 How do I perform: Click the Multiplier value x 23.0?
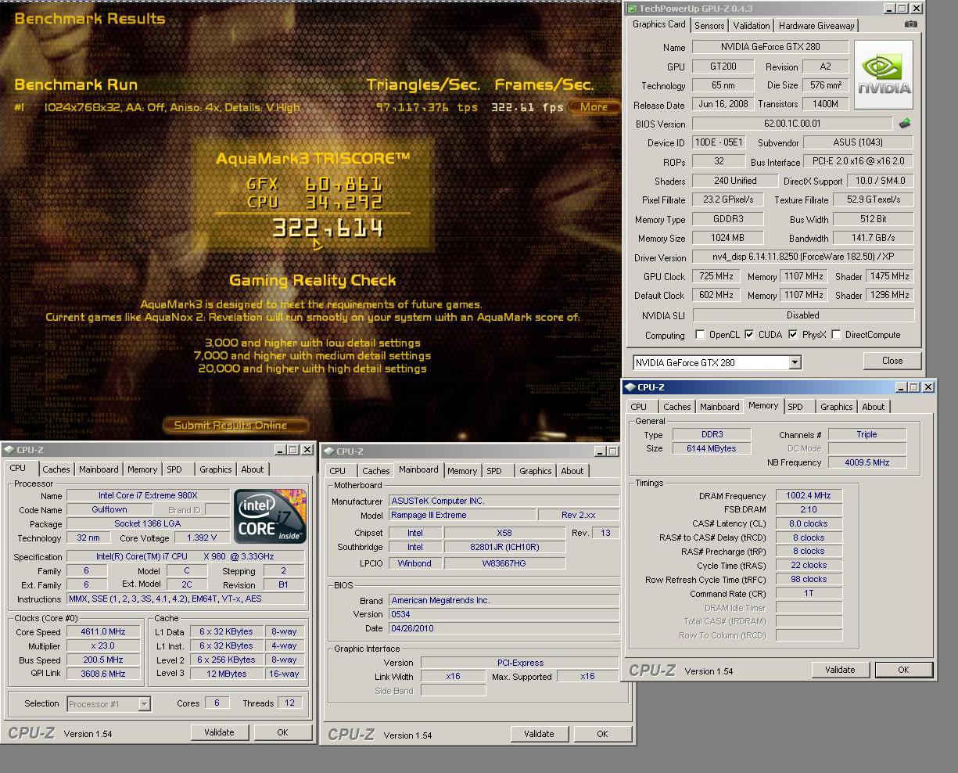click(x=103, y=646)
